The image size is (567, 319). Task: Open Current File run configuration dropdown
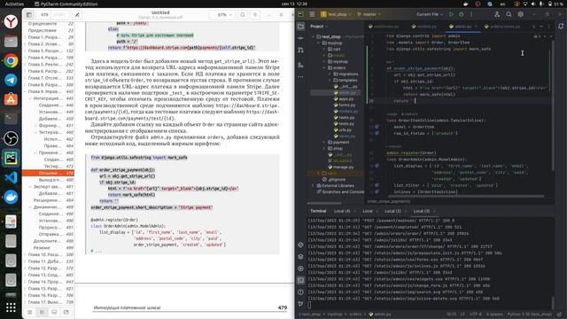click(430, 14)
